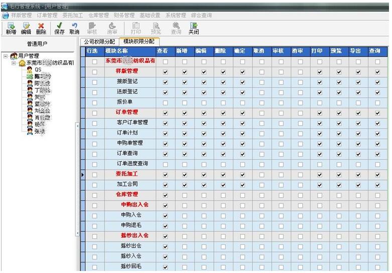Open the 综合查询 menu
This screenshot has width=392, height=273.
coord(201,15)
